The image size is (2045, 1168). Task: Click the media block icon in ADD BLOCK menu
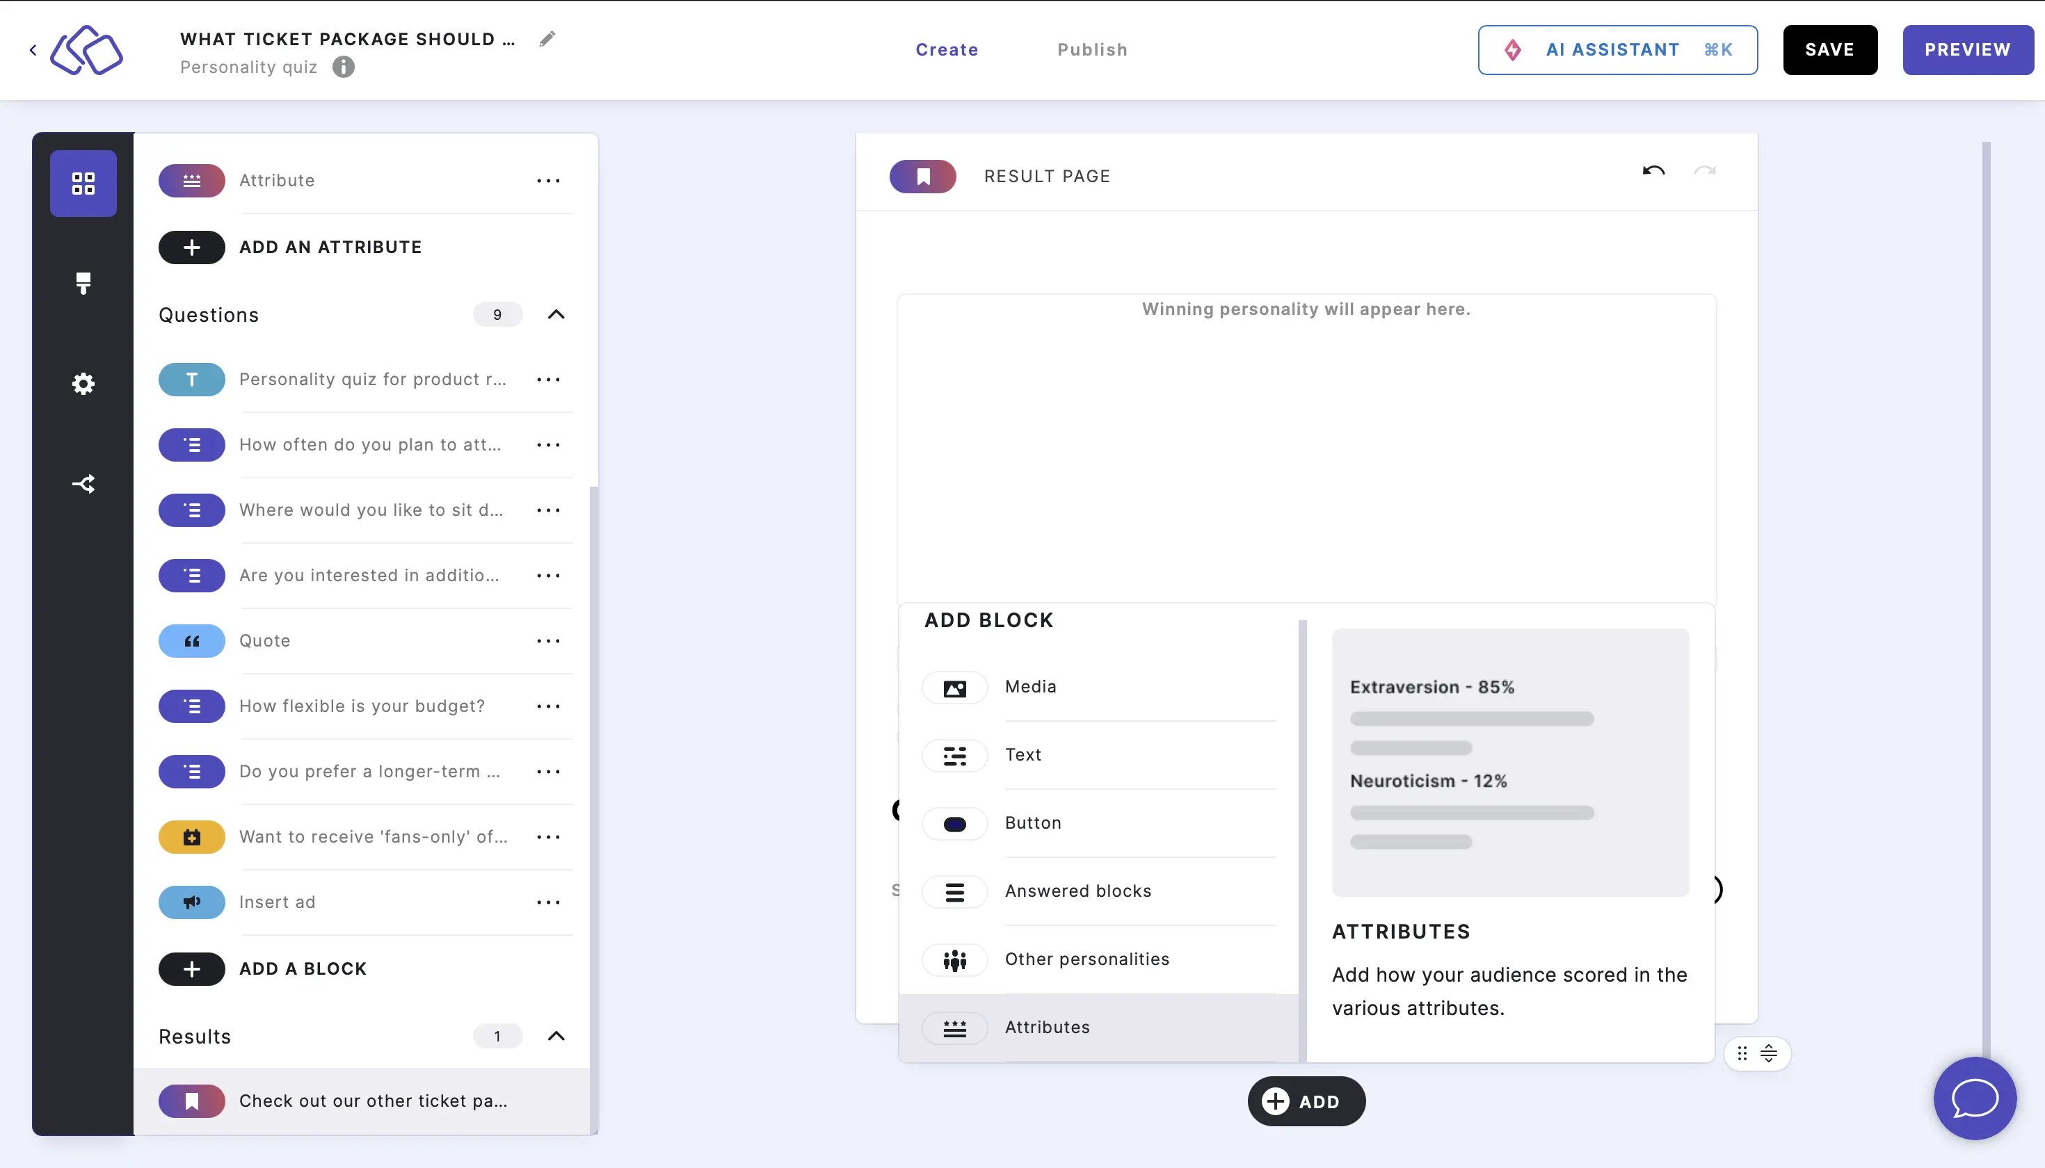point(955,686)
